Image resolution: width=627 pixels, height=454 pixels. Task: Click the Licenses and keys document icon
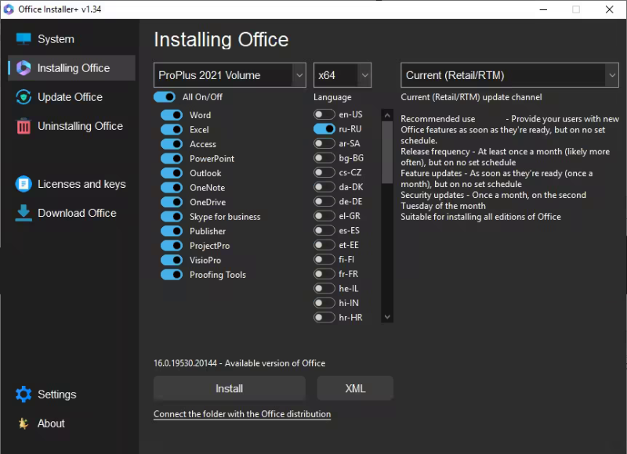[24, 184]
